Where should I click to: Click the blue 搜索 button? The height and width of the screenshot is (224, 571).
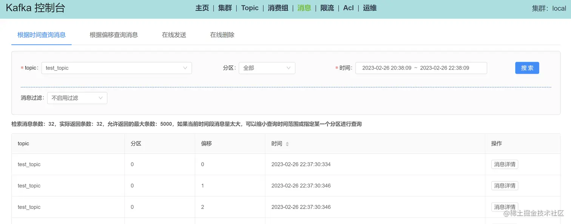527,68
